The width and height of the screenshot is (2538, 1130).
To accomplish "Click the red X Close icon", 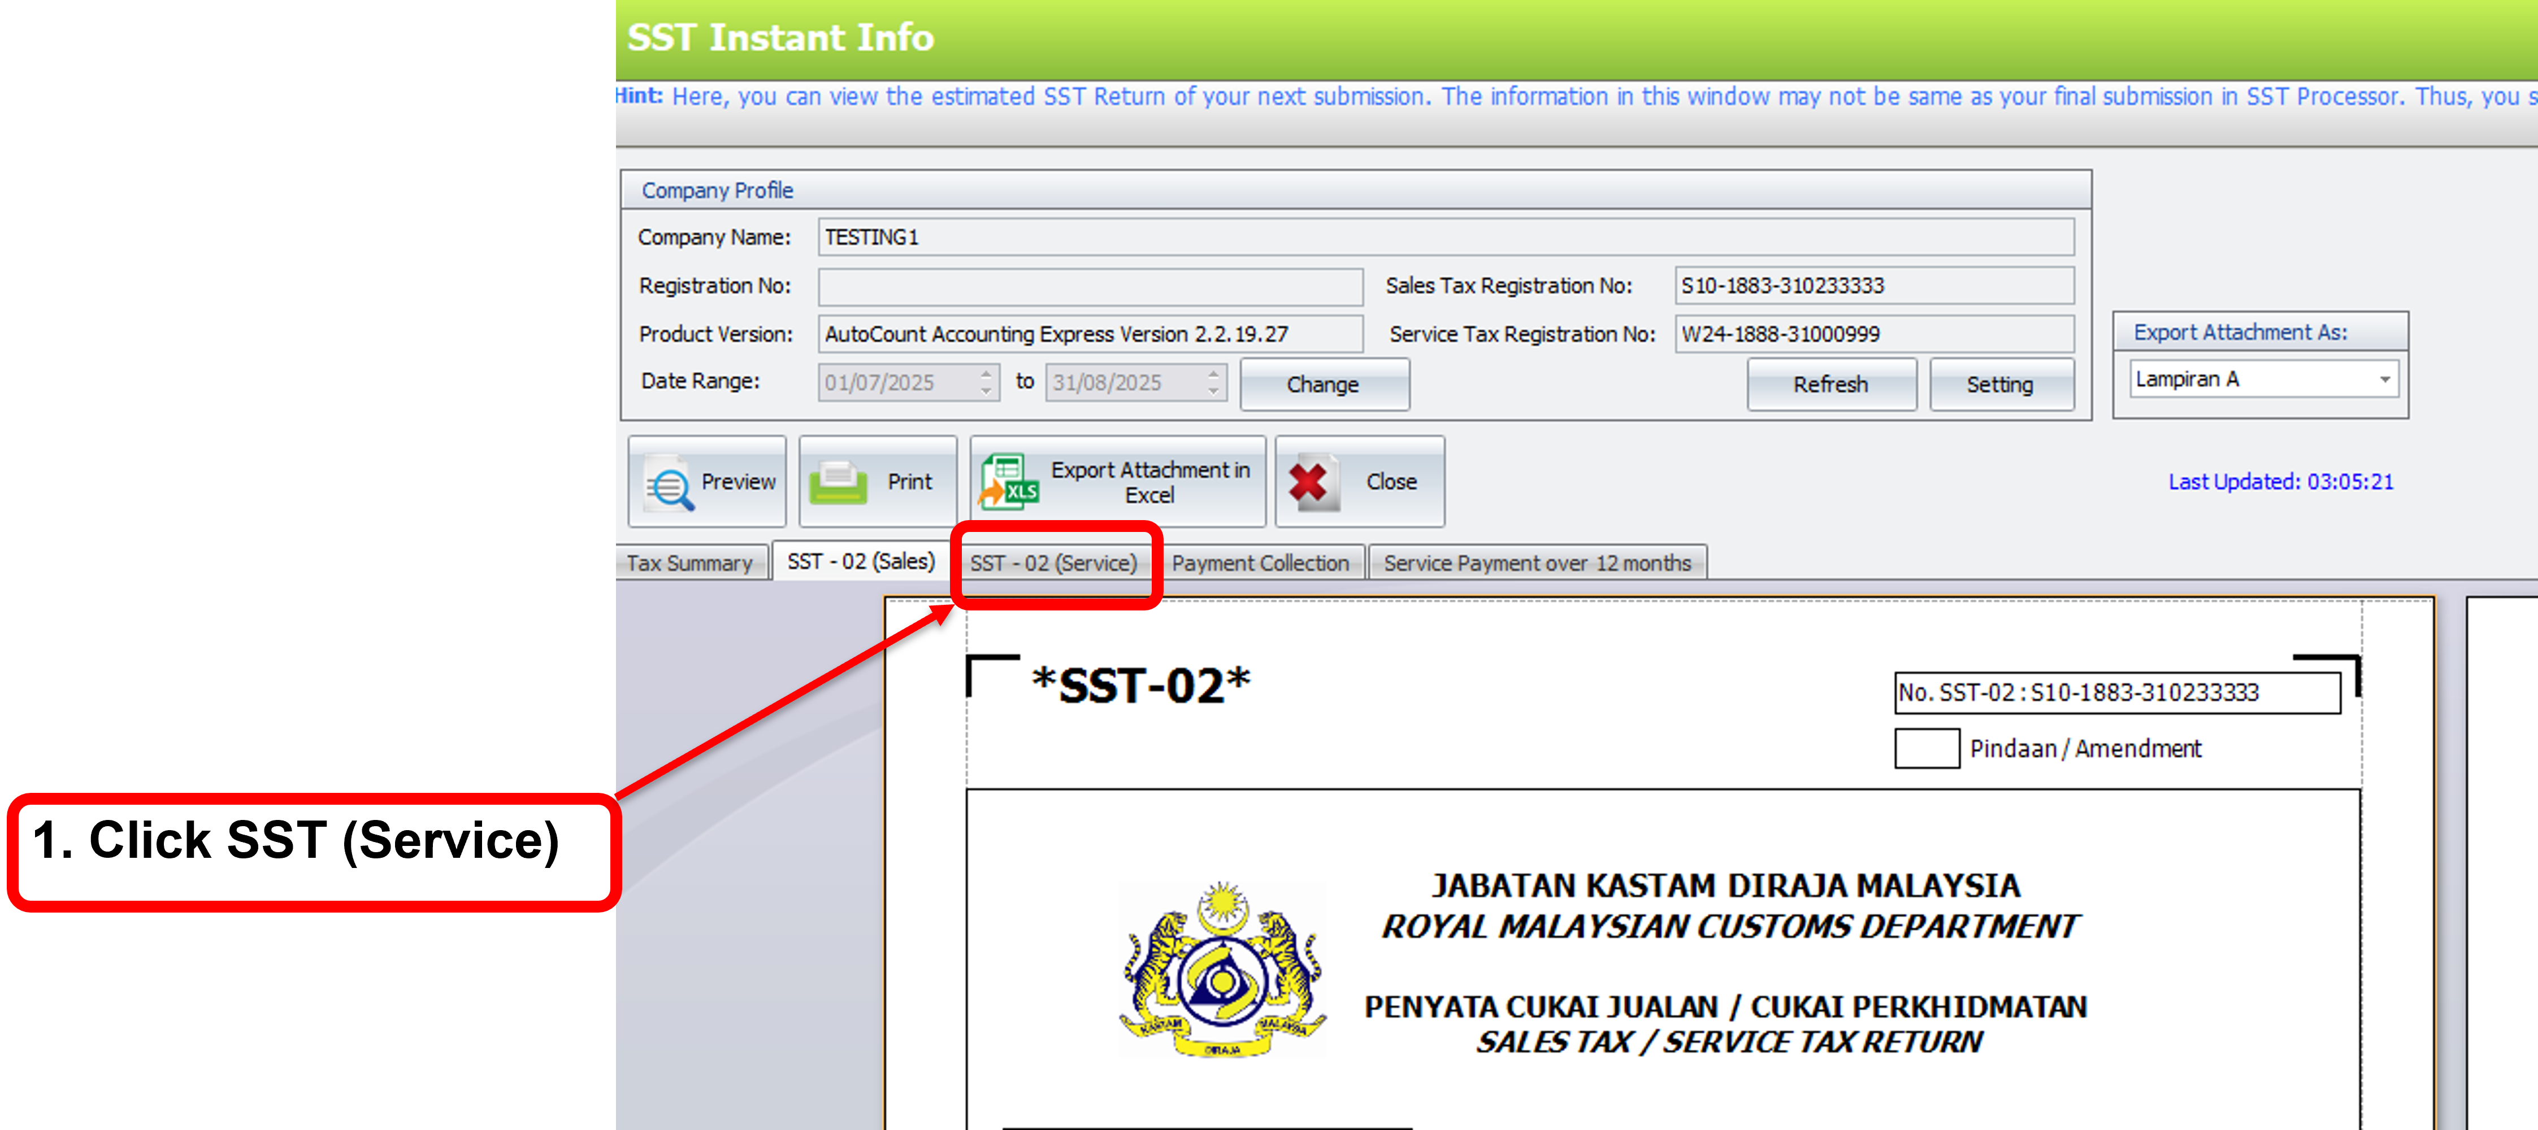I will click(1309, 482).
